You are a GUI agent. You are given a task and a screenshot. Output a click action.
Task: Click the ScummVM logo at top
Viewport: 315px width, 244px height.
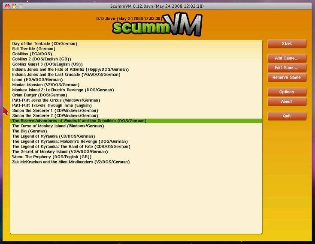157,24
